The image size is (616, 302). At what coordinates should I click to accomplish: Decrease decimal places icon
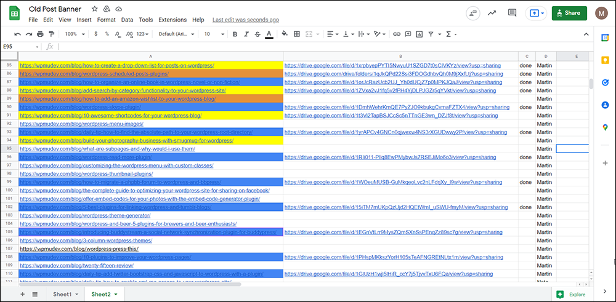point(118,34)
